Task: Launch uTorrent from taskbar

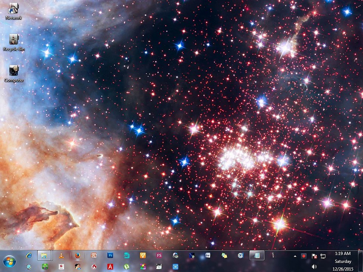Action: tap(126, 267)
